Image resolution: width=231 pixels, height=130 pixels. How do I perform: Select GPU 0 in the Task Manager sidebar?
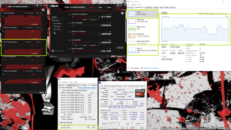[142, 50]
